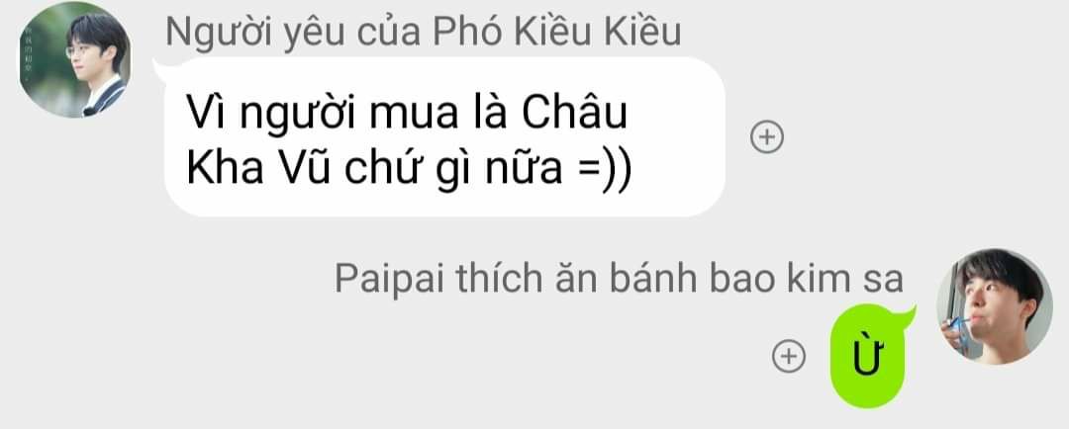Open the avatar of Người yêu của Phó Kiều Kiều
Screen dimensions: 1069x429
click(x=73, y=59)
